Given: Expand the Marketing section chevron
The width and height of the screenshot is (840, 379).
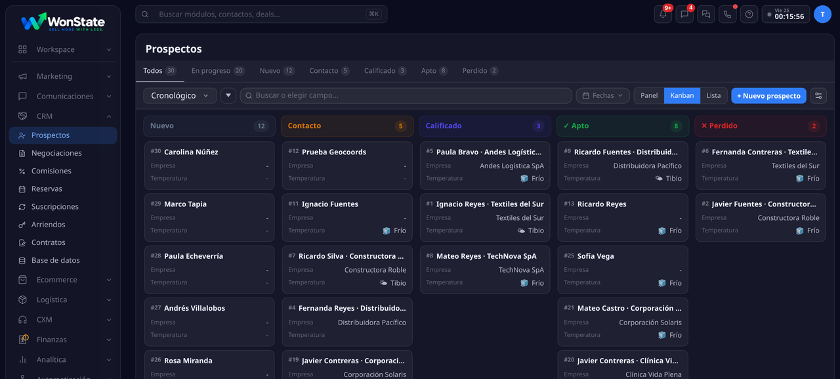Looking at the screenshot, I should click(x=109, y=76).
